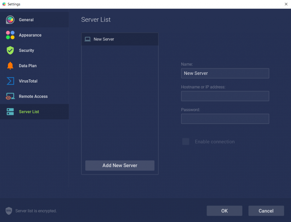Viewport: 291px width, 222px height.
Task: Open the Data Plan section
Action: pos(34,66)
